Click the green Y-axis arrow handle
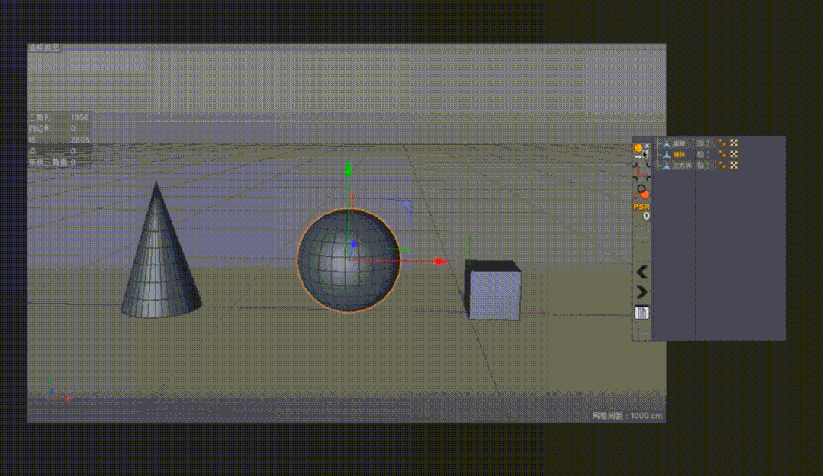This screenshot has height=476, width=823. coord(348,169)
